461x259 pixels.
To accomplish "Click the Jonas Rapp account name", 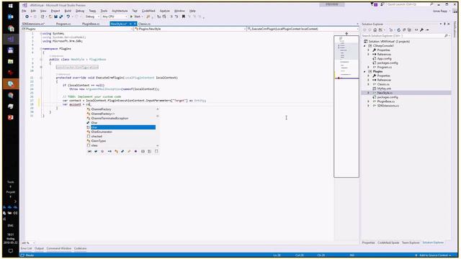I will click(x=440, y=11).
